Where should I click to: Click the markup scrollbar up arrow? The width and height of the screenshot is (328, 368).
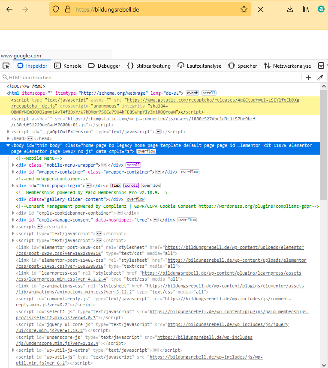coord(324,86)
